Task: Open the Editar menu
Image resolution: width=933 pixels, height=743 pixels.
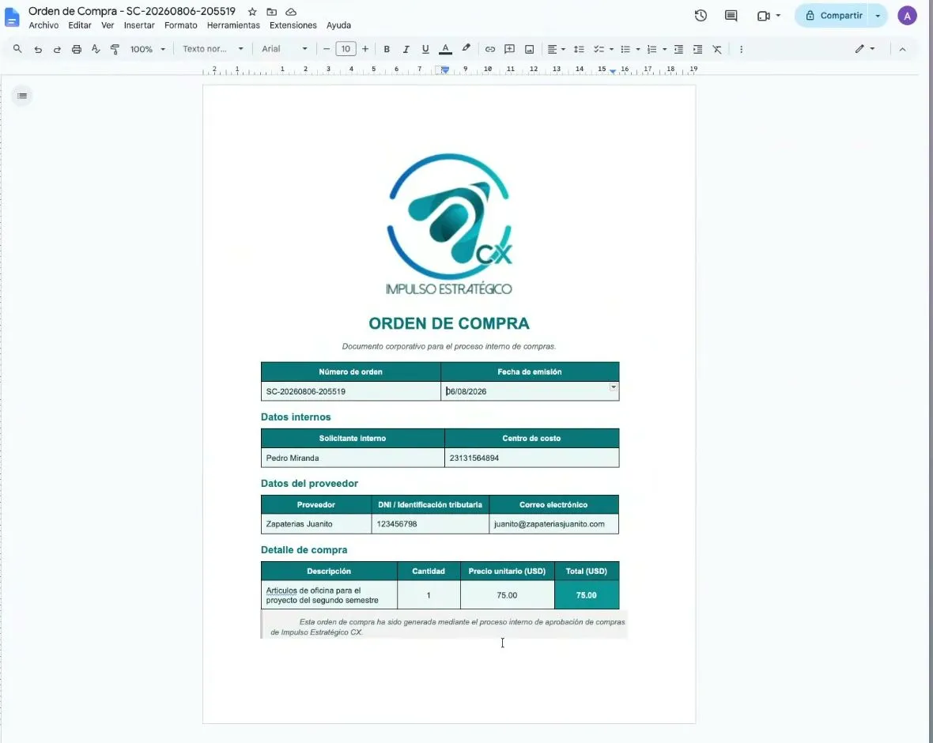Action: click(x=80, y=25)
